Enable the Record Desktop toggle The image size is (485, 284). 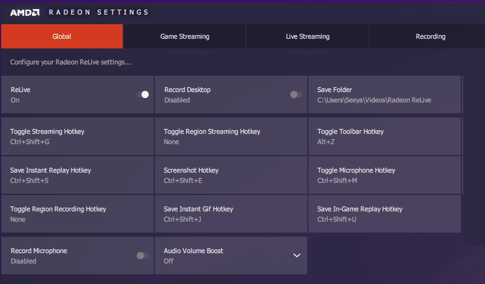pyautogui.click(x=296, y=94)
